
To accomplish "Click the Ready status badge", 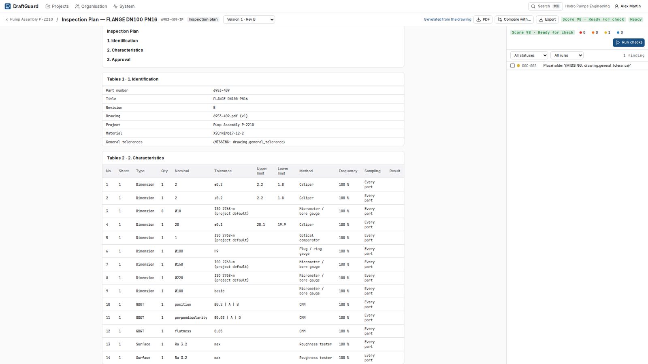I will (x=635, y=19).
